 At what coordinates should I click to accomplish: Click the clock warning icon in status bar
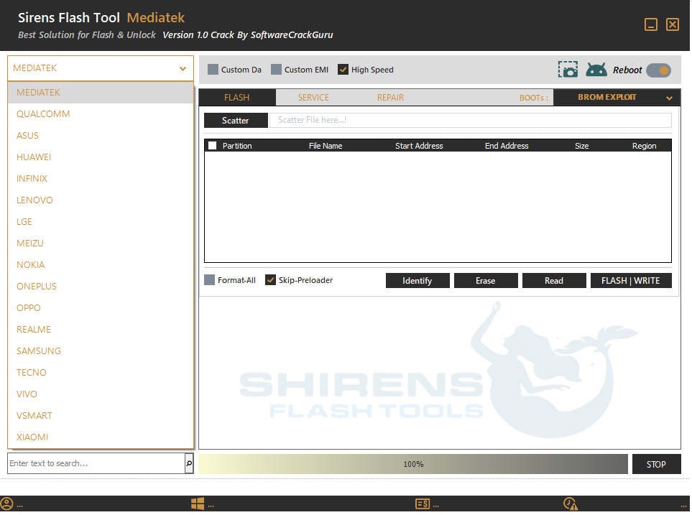570,504
